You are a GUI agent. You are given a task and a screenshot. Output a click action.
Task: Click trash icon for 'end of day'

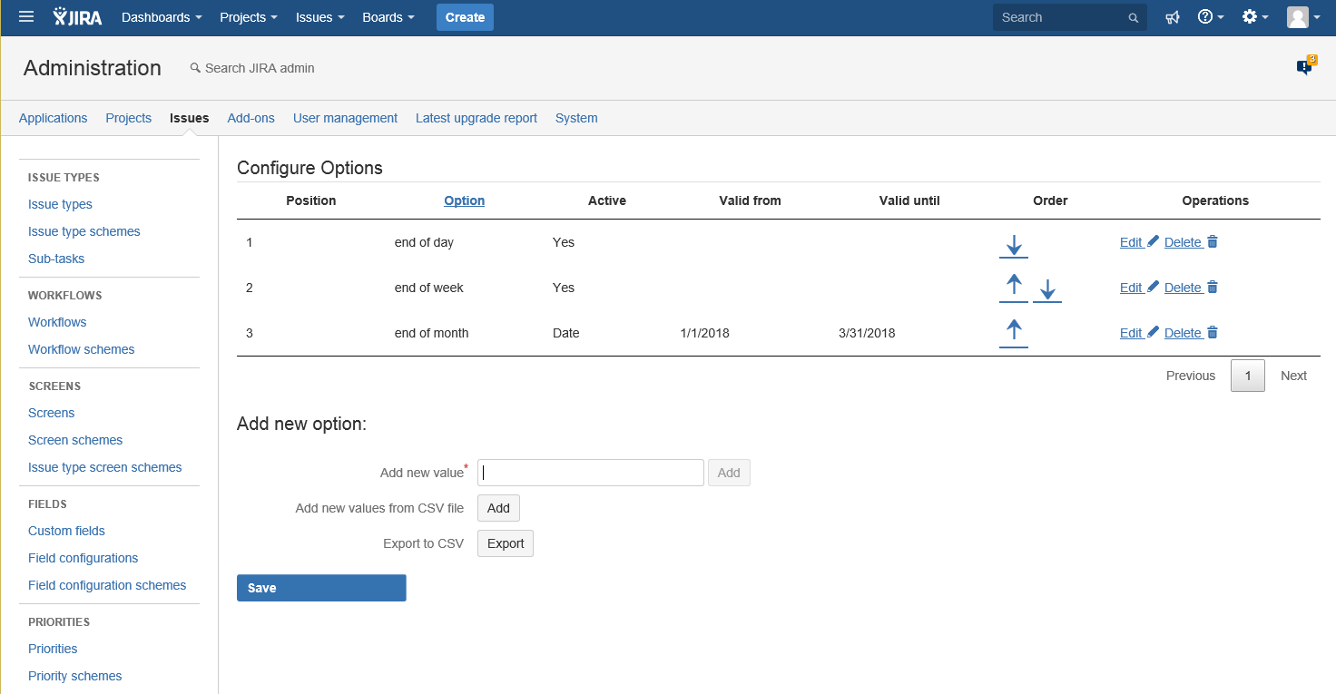(1213, 241)
